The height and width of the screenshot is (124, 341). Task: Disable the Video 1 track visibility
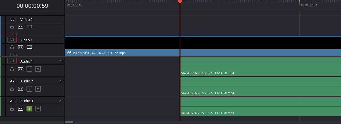click(29, 47)
